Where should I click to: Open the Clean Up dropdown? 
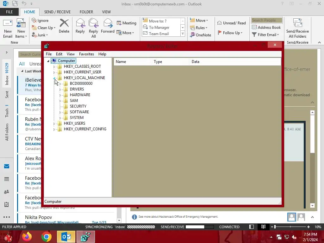(44, 28)
